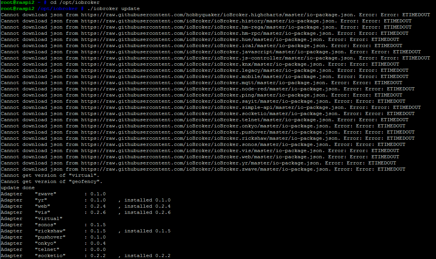Viewport: 436px width, 259px height.
Task: Click 'installed 0.1.0' on the yr row
Action: (x=148, y=200)
